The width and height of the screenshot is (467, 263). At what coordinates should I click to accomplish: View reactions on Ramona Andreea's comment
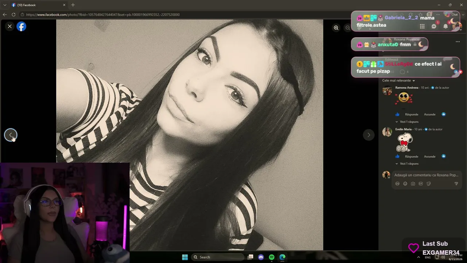[x=444, y=114]
